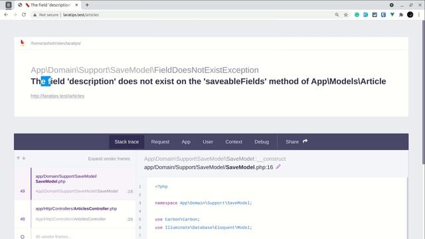
Task: Switch to the Debug tab
Action: tap(262, 141)
